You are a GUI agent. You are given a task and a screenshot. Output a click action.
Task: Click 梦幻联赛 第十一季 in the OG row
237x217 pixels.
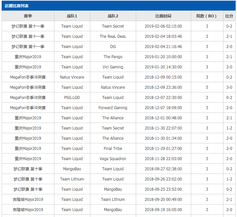(x=28, y=47)
